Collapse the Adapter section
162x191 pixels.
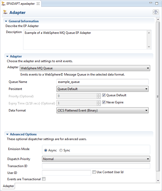tap(7, 56)
